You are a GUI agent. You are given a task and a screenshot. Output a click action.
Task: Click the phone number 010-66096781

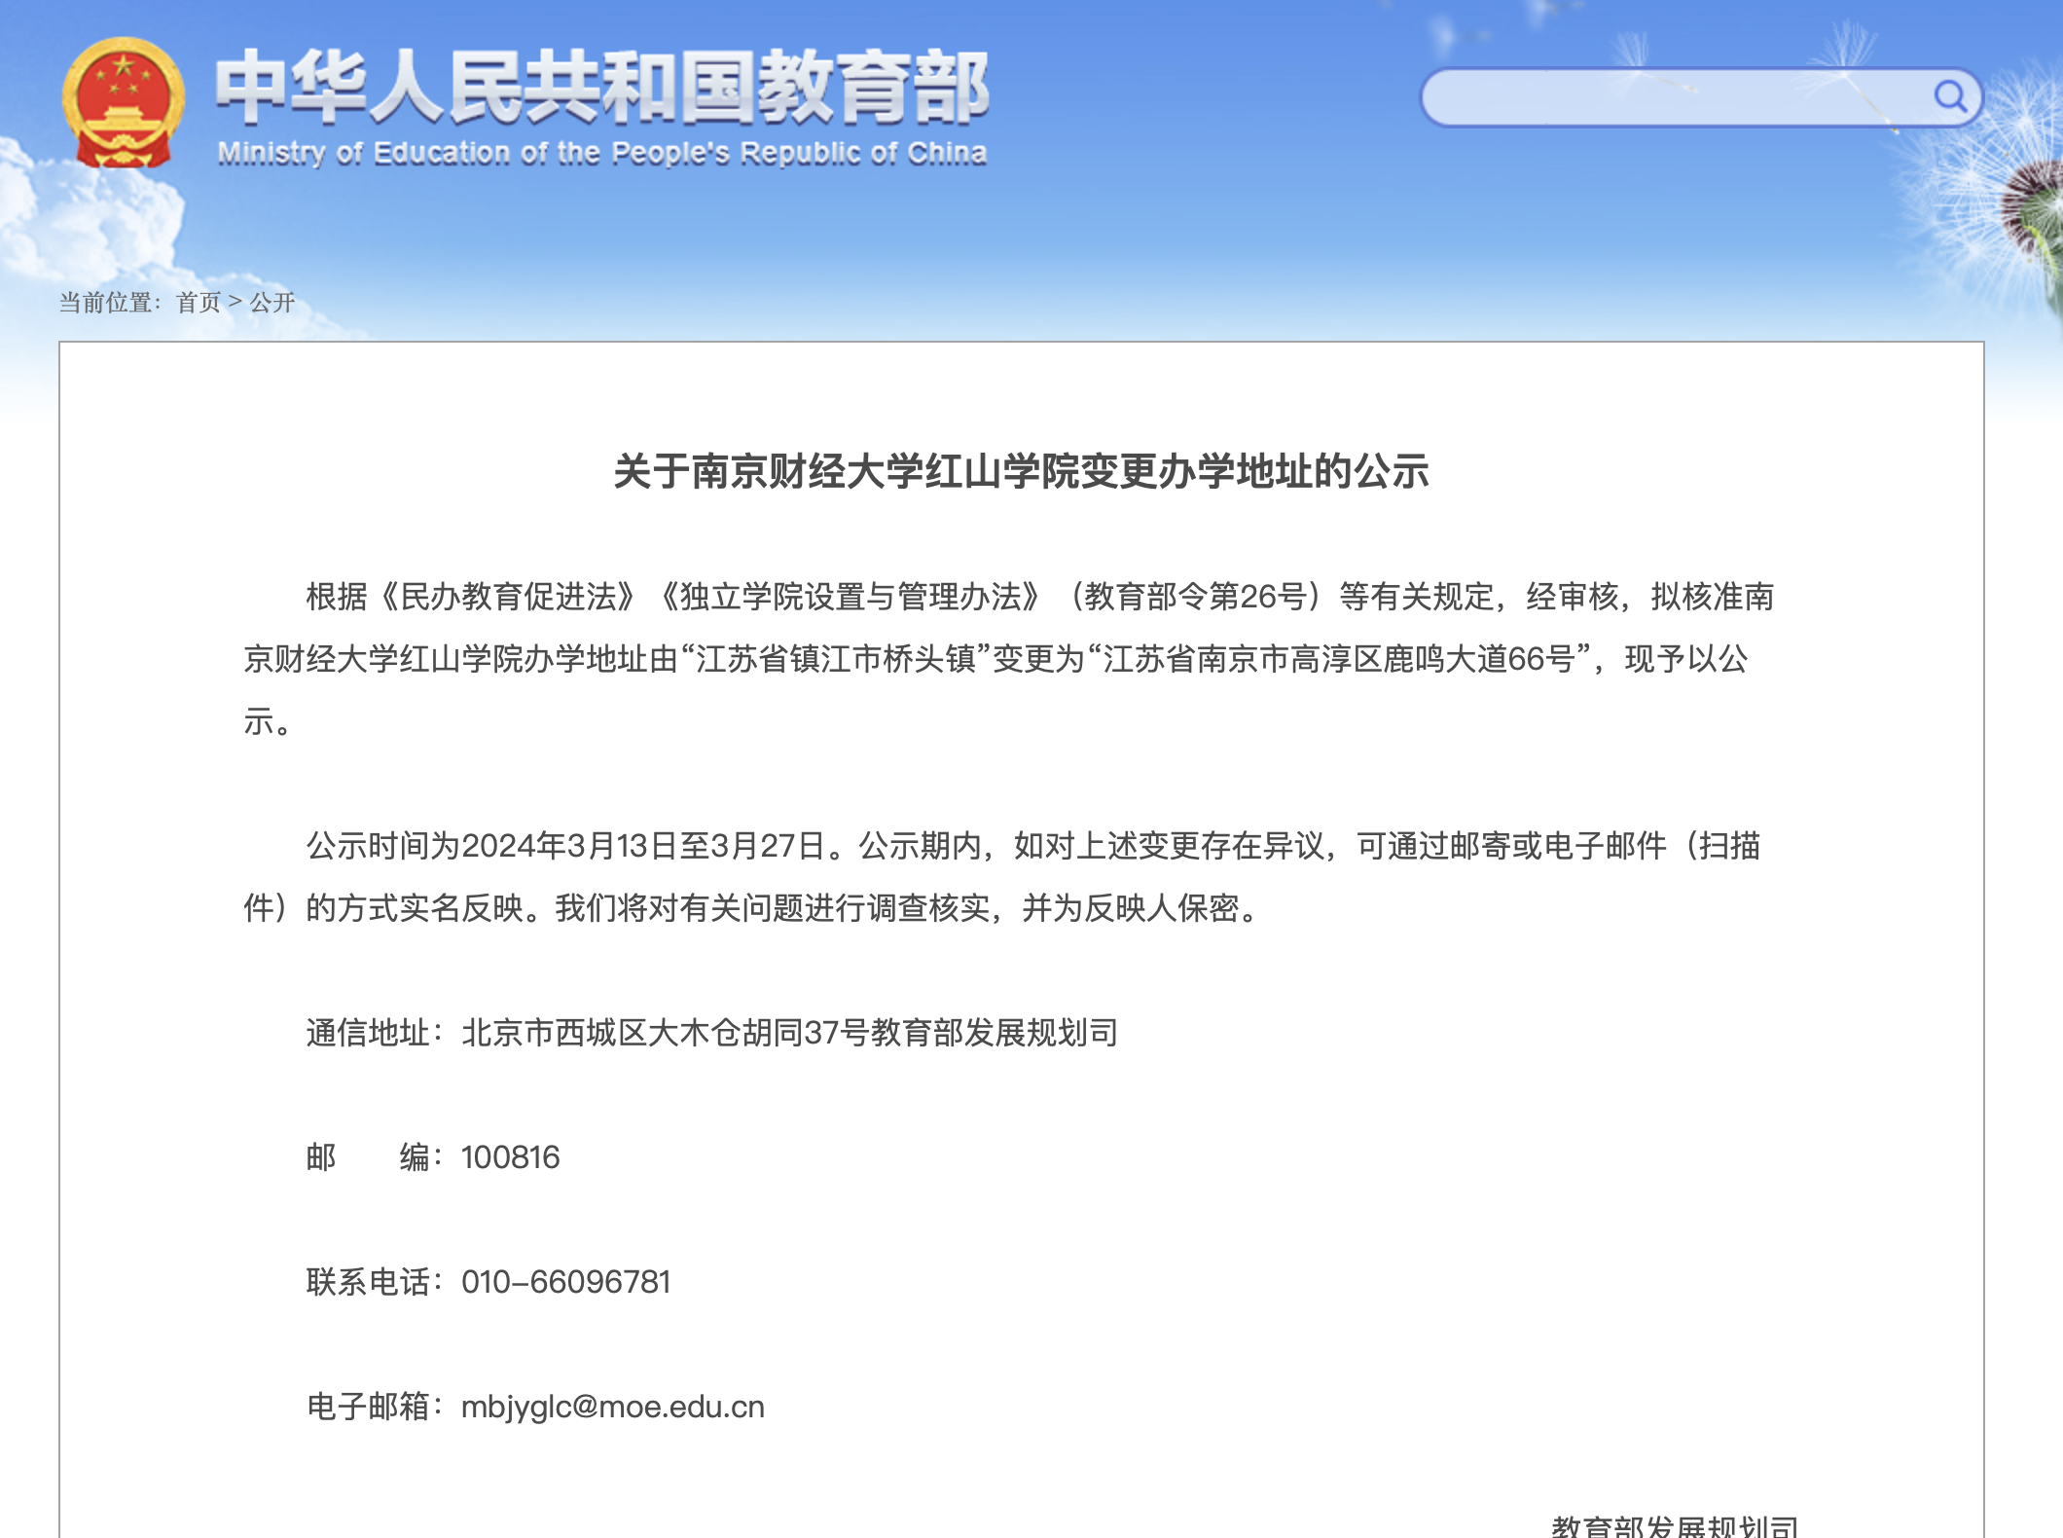point(565,1282)
